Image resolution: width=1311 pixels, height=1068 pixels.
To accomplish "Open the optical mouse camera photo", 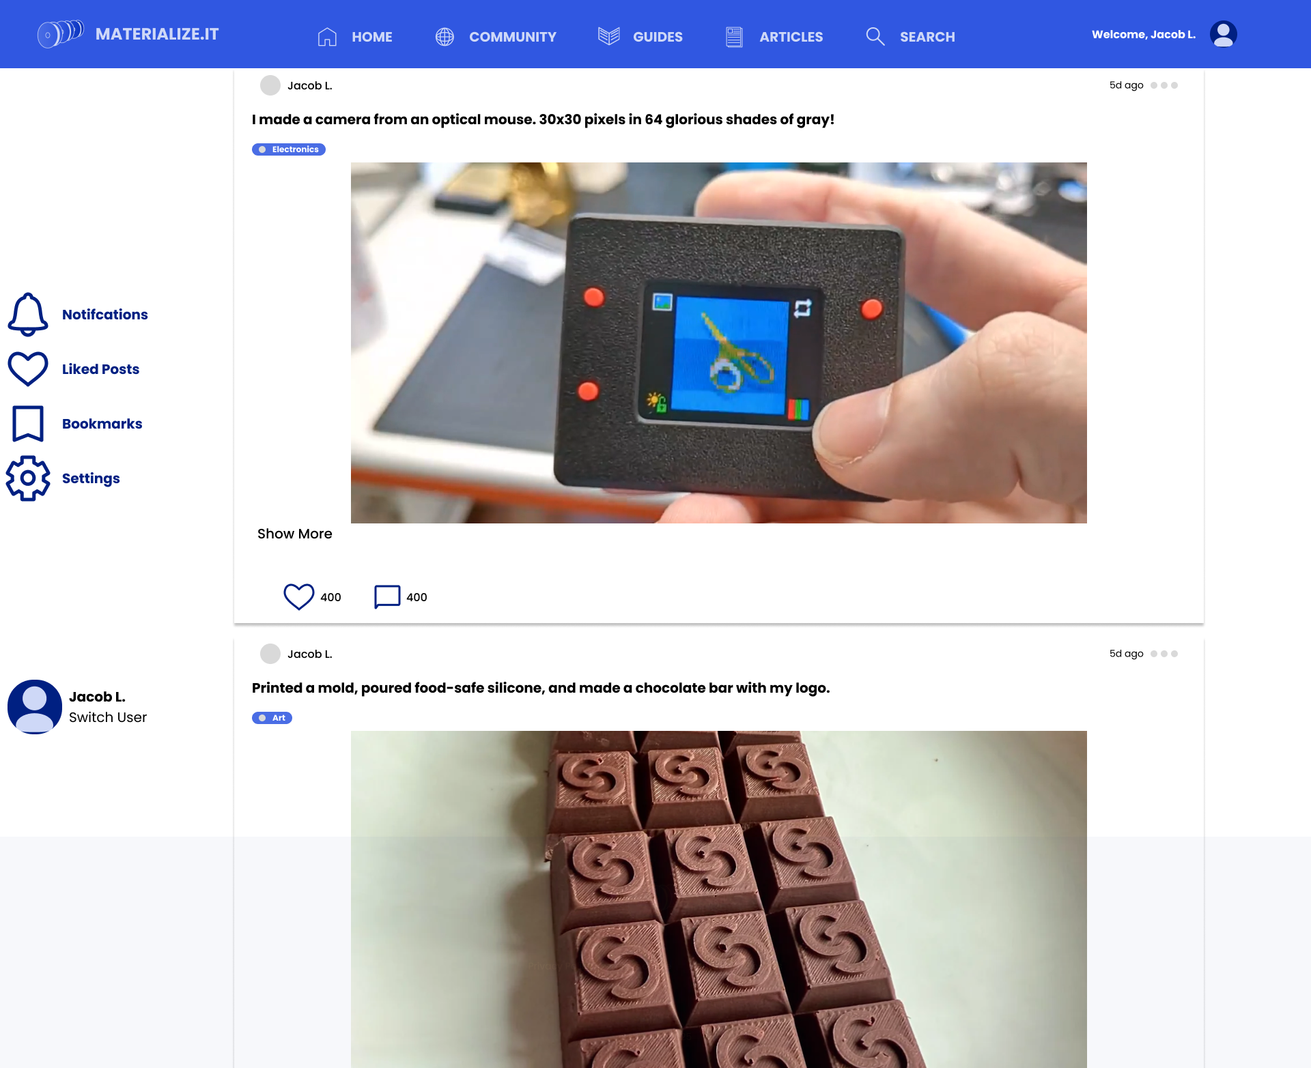I will point(719,343).
